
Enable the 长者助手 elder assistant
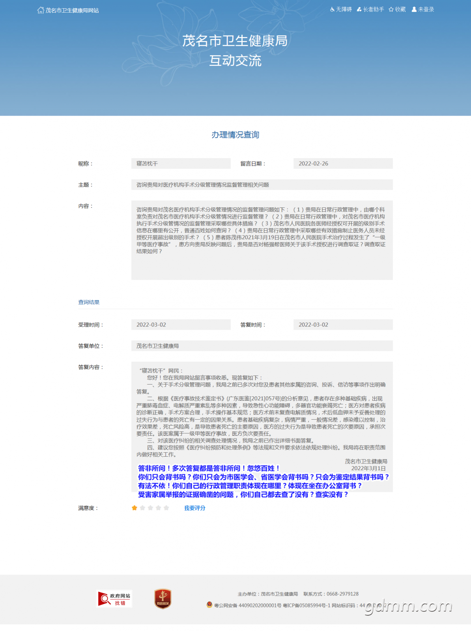point(370,9)
